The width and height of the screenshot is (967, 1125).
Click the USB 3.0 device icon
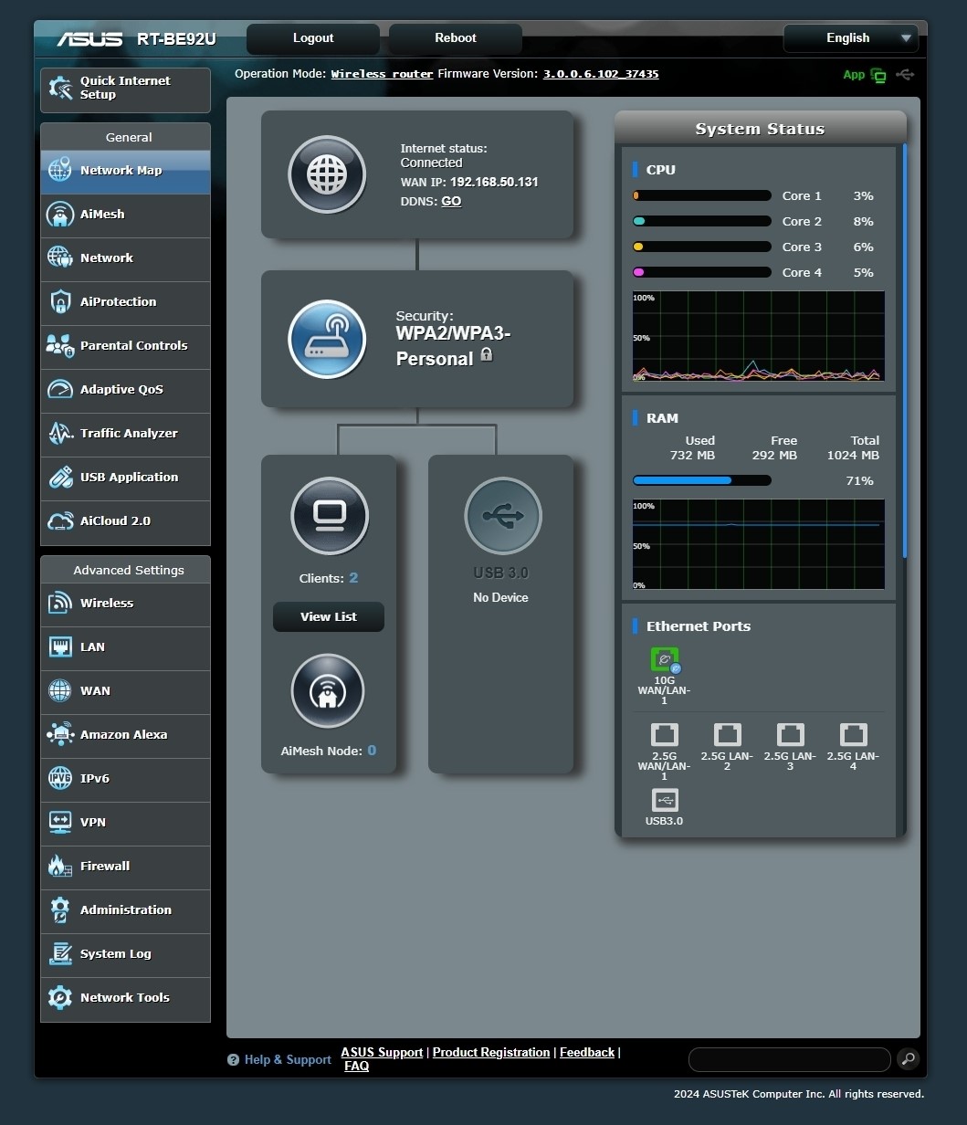tap(503, 516)
